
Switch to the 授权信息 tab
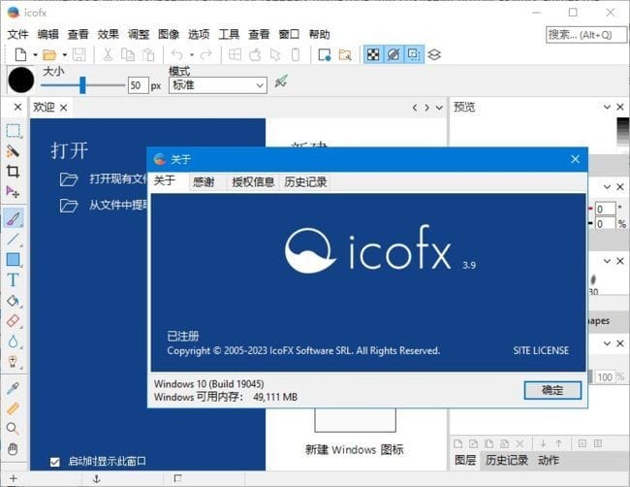click(253, 182)
